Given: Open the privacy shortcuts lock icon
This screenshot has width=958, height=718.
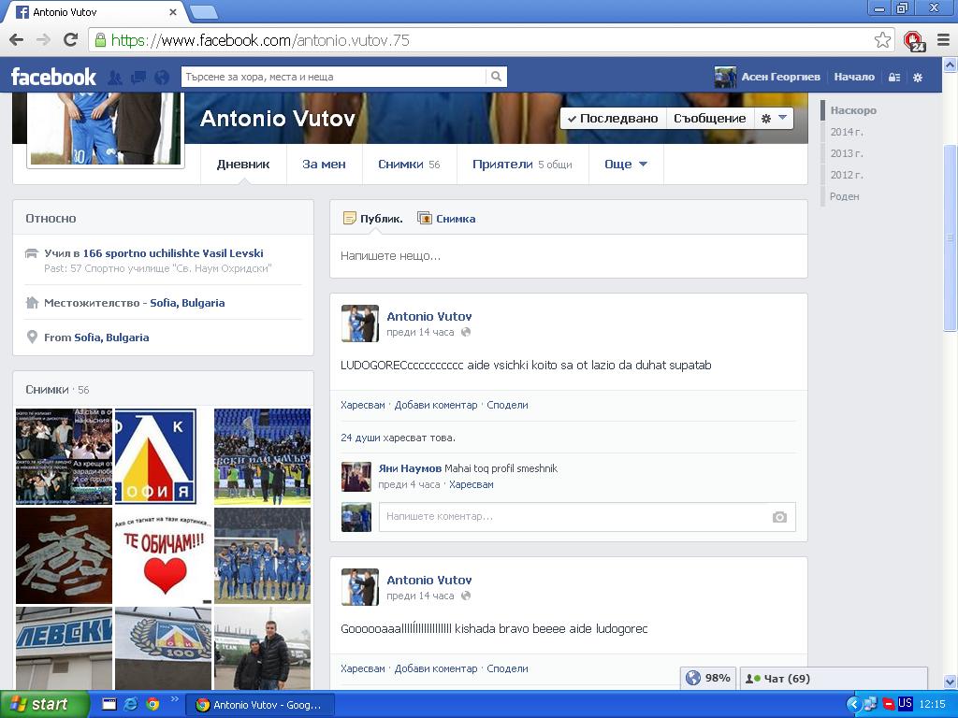Looking at the screenshot, I should (x=894, y=78).
